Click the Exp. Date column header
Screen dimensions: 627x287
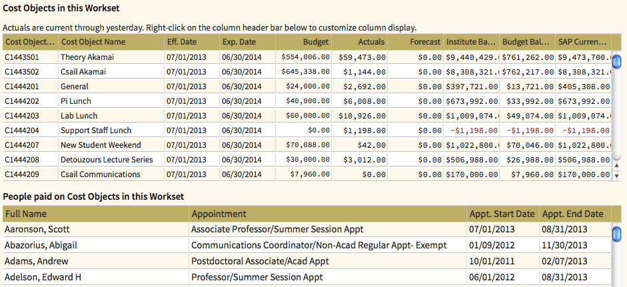pyautogui.click(x=247, y=41)
